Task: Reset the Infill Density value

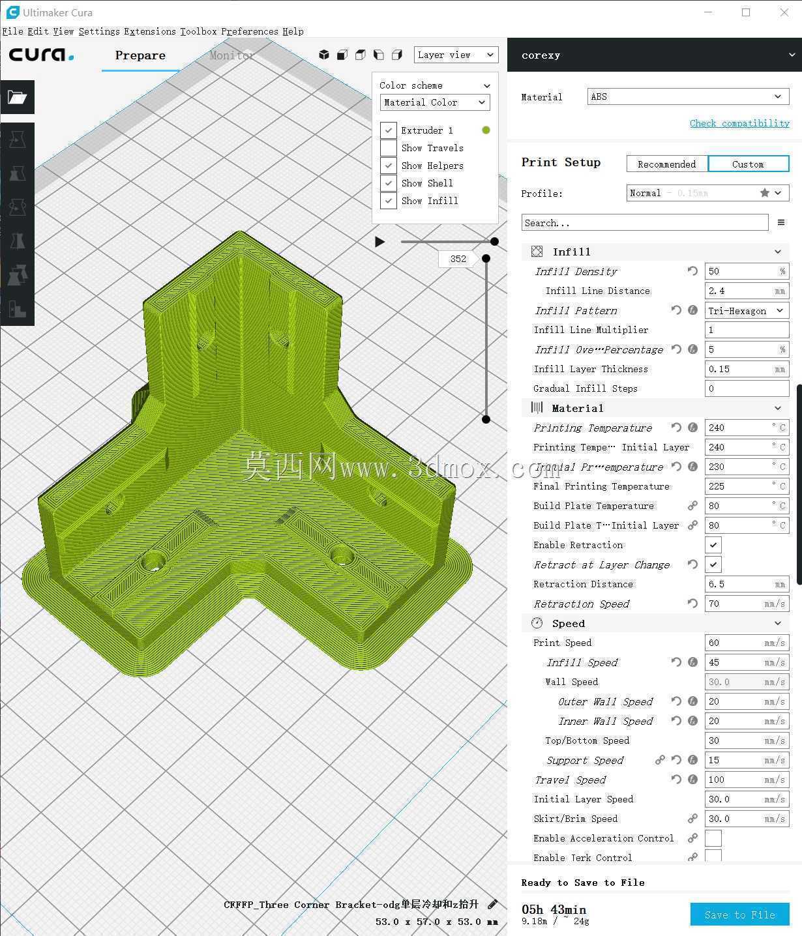Action: click(692, 271)
